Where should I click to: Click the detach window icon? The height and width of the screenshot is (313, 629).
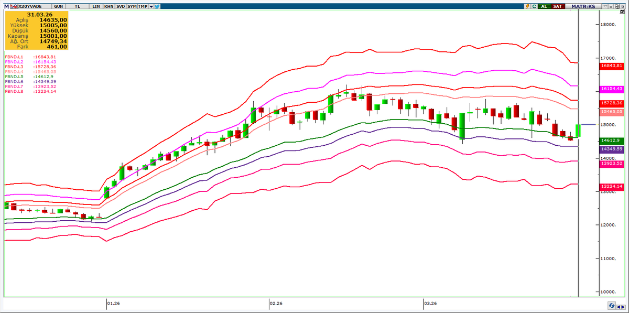coord(617,6)
